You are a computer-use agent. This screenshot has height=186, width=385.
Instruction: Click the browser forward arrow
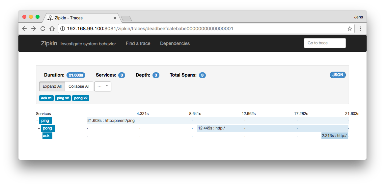[33, 29]
